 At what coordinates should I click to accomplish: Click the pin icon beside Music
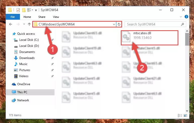(x=52, y=64)
